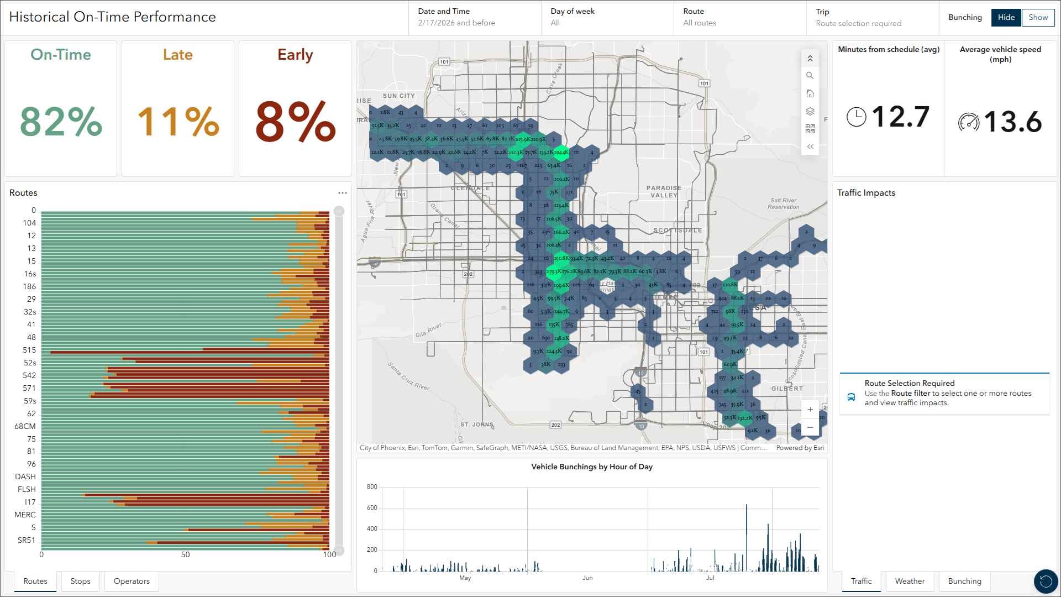This screenshot has width=1061, height=597.
Task: Click the speedometer icon beside 13.6
Action: coord(969,122)
